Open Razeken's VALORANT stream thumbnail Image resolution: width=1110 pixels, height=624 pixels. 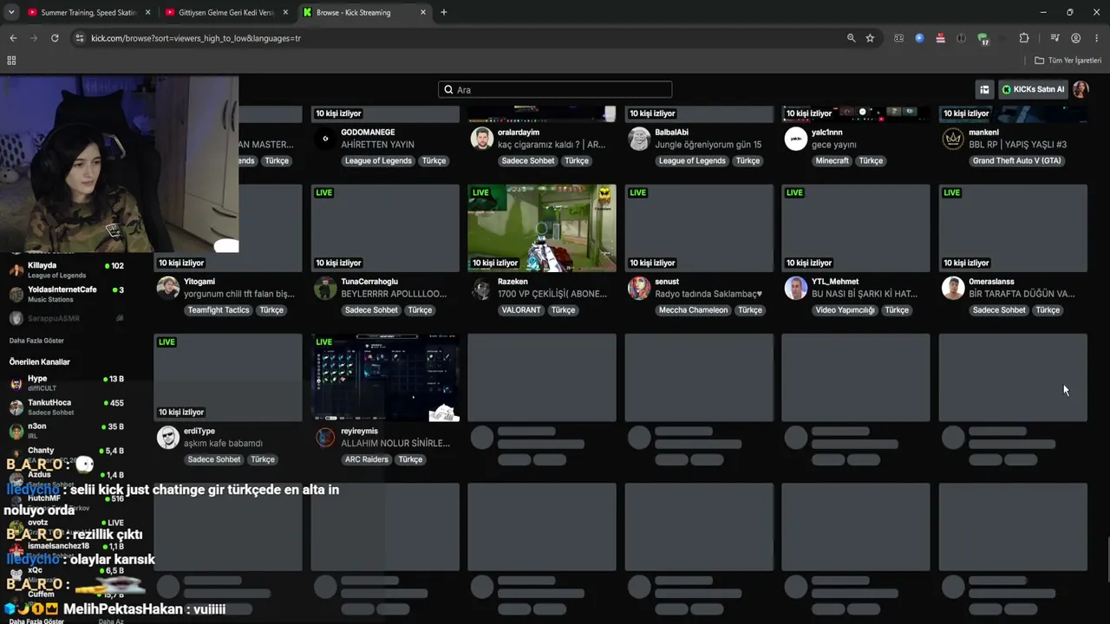(x=542, y=228)
